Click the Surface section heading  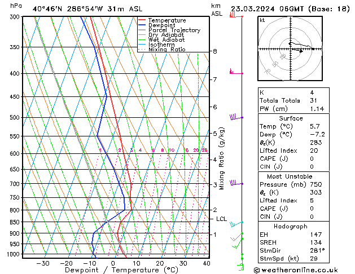291,118
